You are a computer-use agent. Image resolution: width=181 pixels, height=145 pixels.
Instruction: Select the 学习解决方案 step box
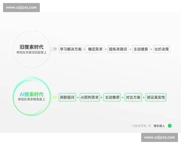pos(71,49)
